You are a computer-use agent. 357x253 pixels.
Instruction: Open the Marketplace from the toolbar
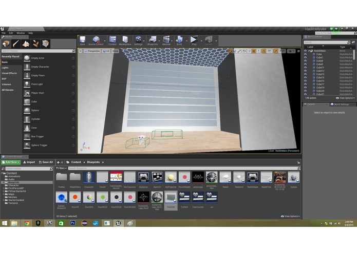click(125, 40)
